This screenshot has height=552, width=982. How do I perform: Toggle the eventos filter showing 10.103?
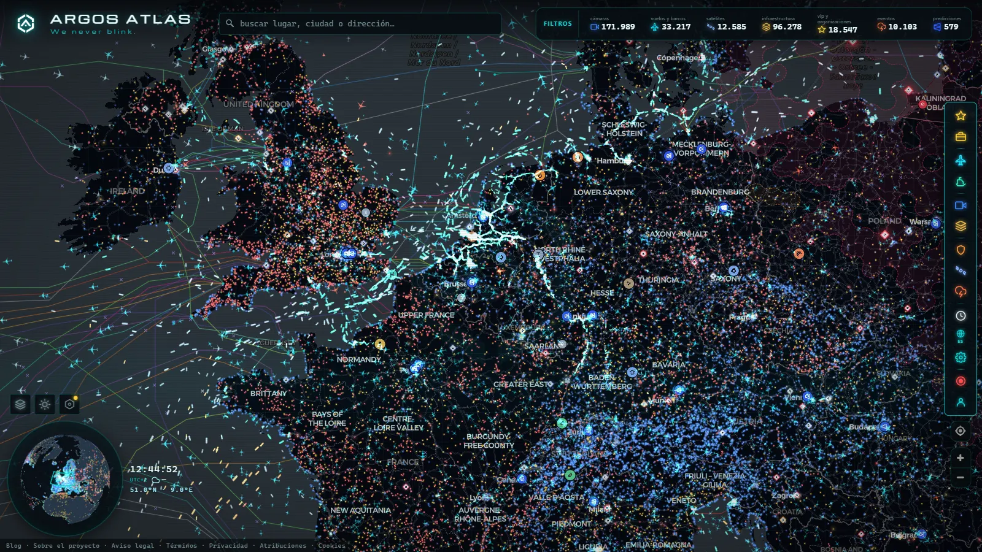897,24
